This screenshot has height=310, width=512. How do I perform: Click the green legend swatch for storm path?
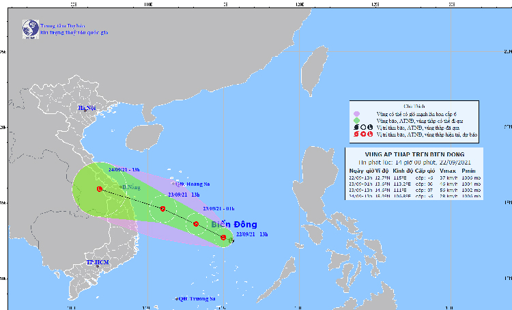pyautogui.click(x=356, y=121)
